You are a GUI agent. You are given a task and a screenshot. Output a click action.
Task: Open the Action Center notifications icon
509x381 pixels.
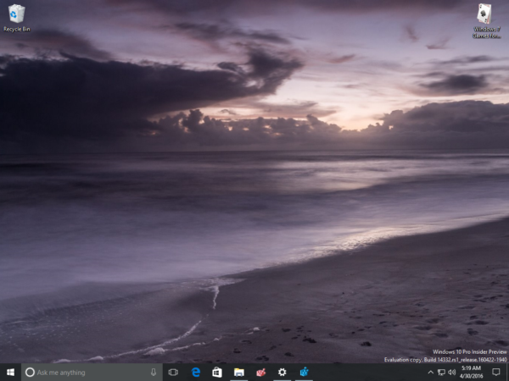495,373
